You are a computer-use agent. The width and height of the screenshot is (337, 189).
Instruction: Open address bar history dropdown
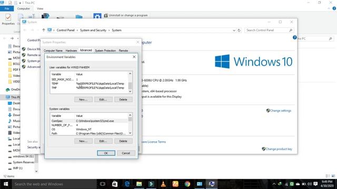click(234, 30)
